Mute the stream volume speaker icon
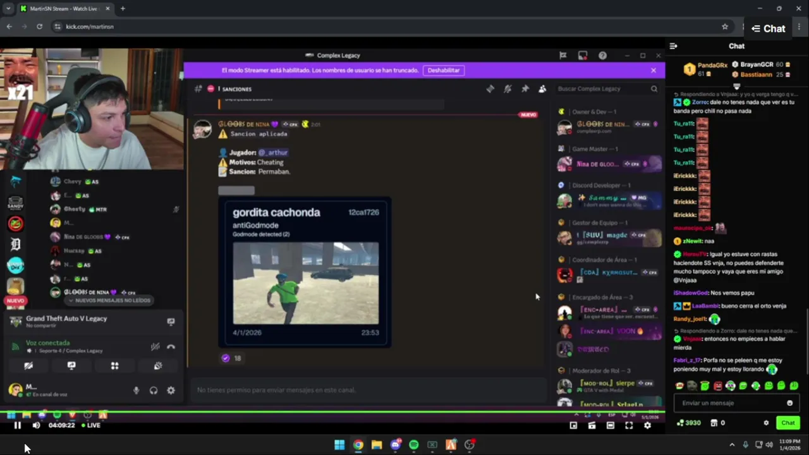This screenshot has width=809, height=455. tap(36, 425)
